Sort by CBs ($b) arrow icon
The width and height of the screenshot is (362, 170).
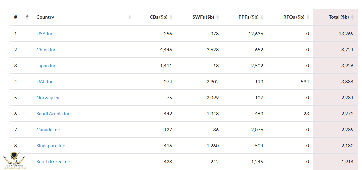tap(171, 17)
